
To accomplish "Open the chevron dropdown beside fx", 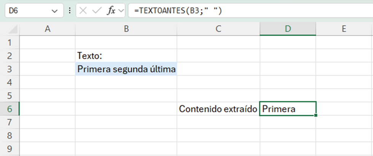I will pyautogui.click(x=121, y=11).
